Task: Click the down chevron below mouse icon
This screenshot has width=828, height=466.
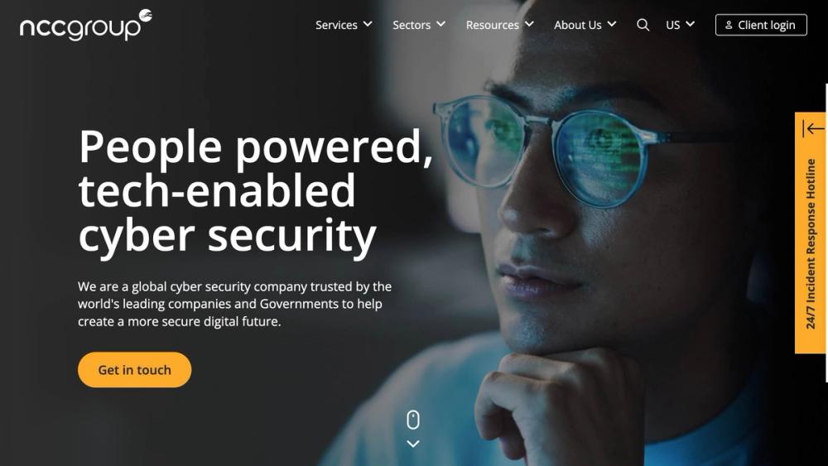Action: (x=413, y=444)
